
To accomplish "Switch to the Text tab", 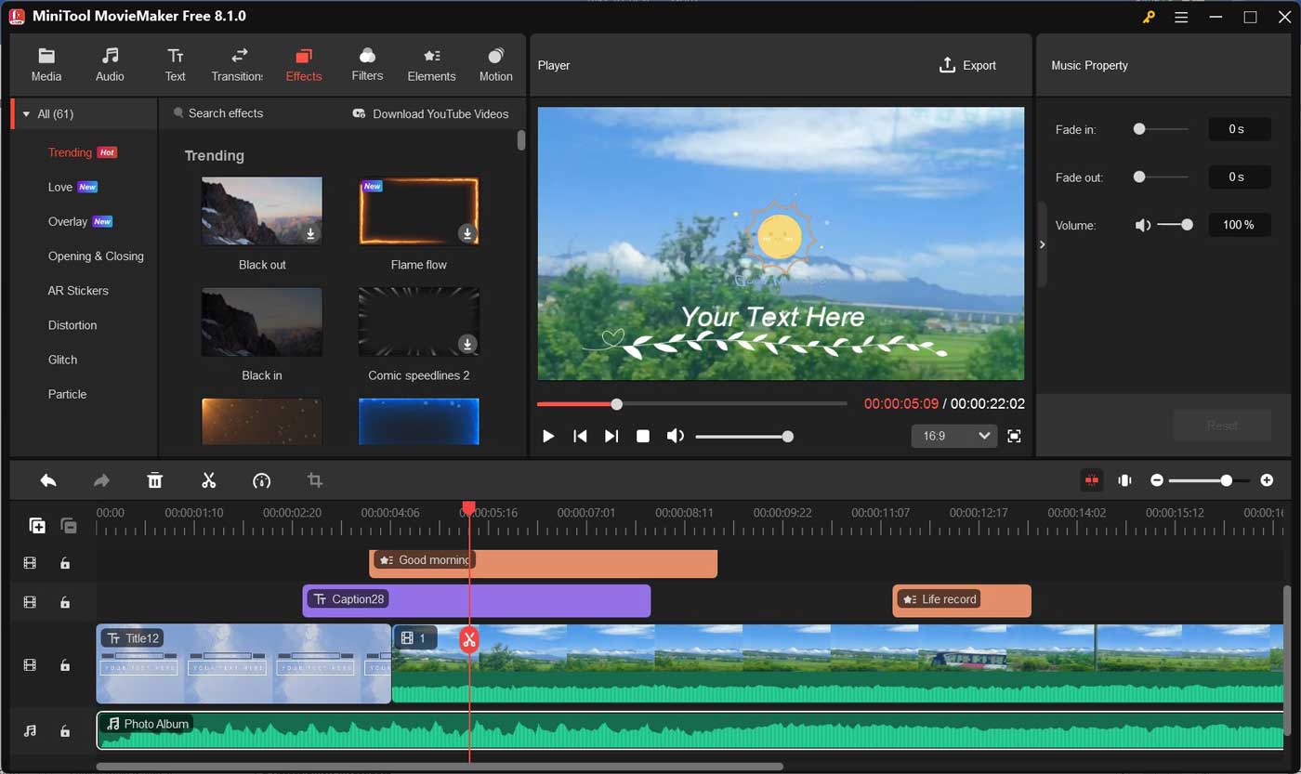I will 175,65.
